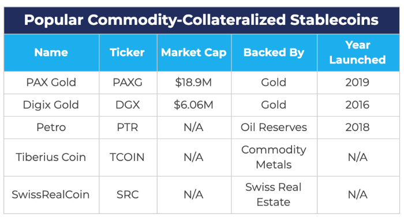Click the Popular Commodity-Collateralized Stablecoins title
The image size is (404, 221).
click(201, 20)
